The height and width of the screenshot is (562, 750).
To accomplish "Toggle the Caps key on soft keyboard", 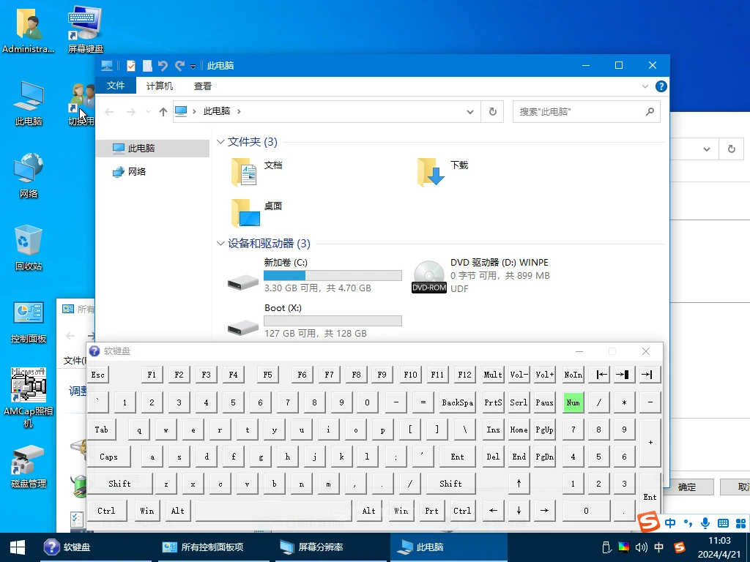I will (x=108, y=457).
